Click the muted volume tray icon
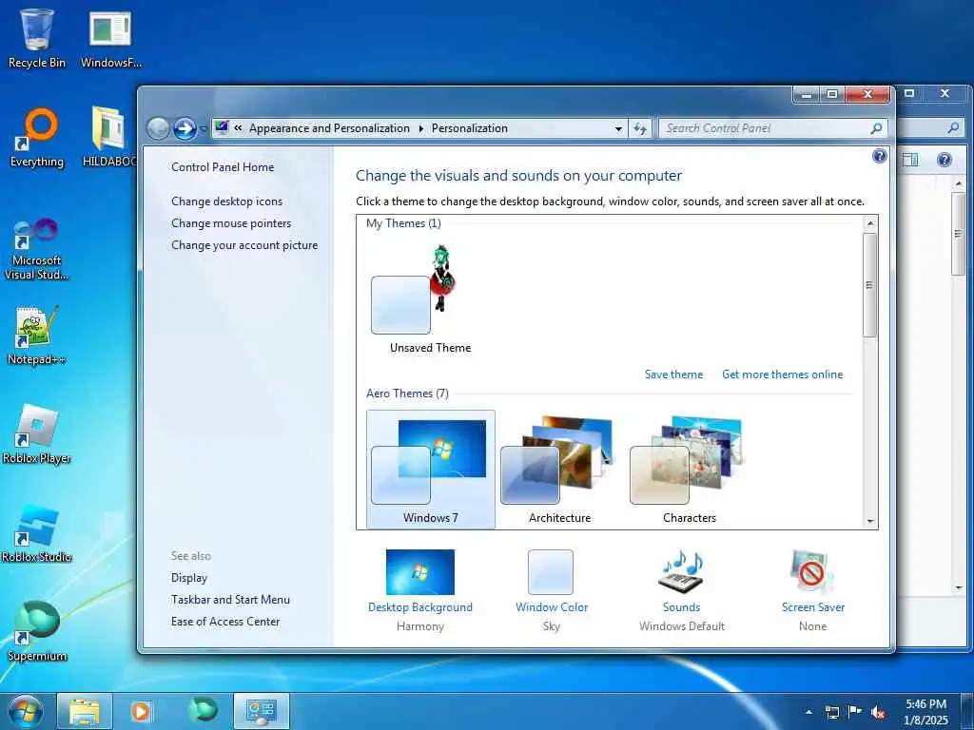This screenshot has height=730, width=974. pyautogui.click(x=878, y=712)
